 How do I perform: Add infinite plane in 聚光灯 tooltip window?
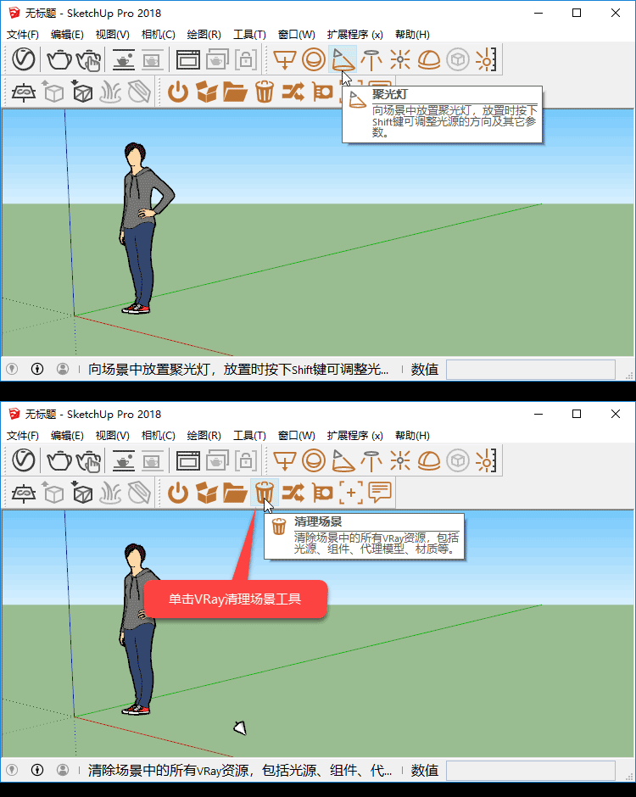pyautogui.click(x=24, y=92)
